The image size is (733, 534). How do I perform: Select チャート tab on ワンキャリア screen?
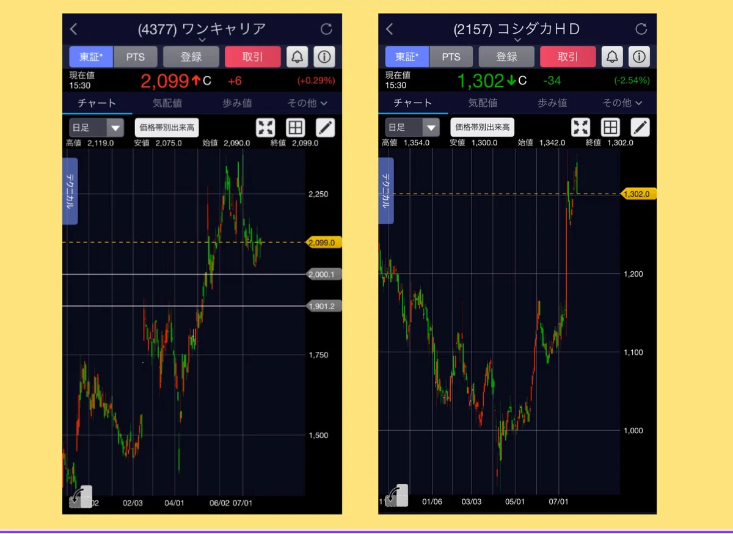pyautogui.click(x=97, y=103)
